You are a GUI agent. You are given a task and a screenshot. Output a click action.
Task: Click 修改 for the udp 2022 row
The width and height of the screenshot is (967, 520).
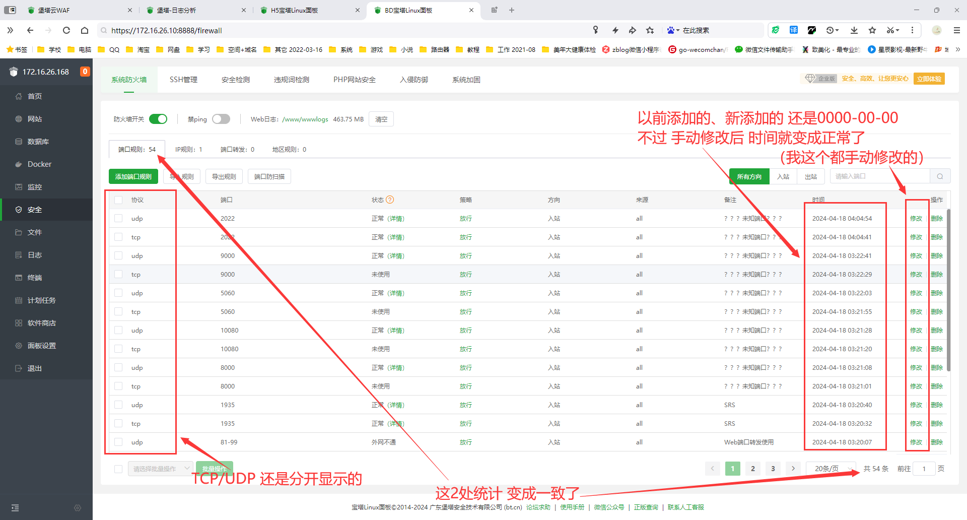[x=916, y=218]
